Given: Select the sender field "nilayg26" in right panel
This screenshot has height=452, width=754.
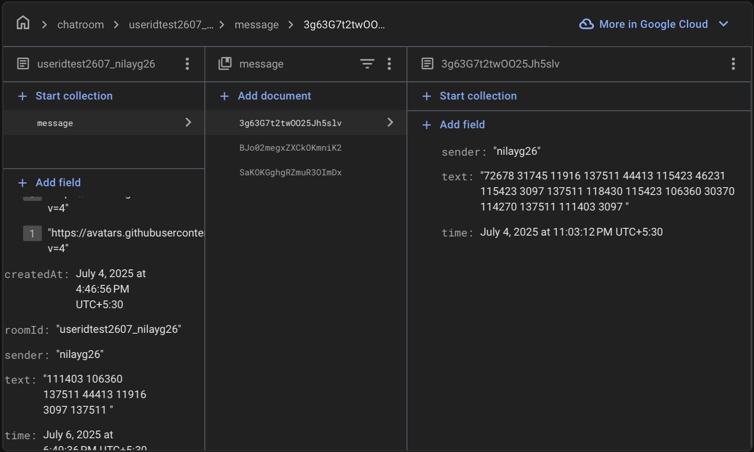Looking at the screenshot, I should 491,152.
